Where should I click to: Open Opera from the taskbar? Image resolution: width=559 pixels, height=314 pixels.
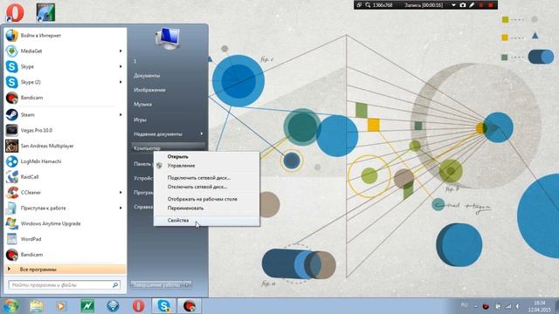coord(138,306)
